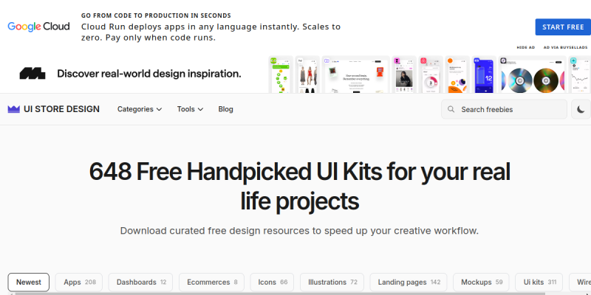The height and width of the screenshot is (295, 591).
Task: Open the Blog page
Action: (x=225, y=109)
